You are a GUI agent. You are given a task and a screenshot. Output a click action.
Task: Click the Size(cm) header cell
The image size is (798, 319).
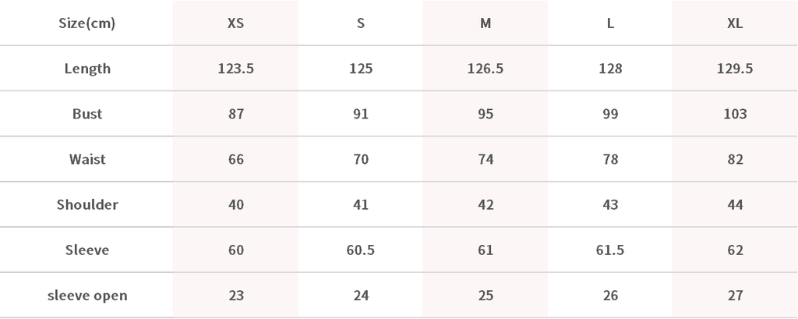tap(87, 23)
